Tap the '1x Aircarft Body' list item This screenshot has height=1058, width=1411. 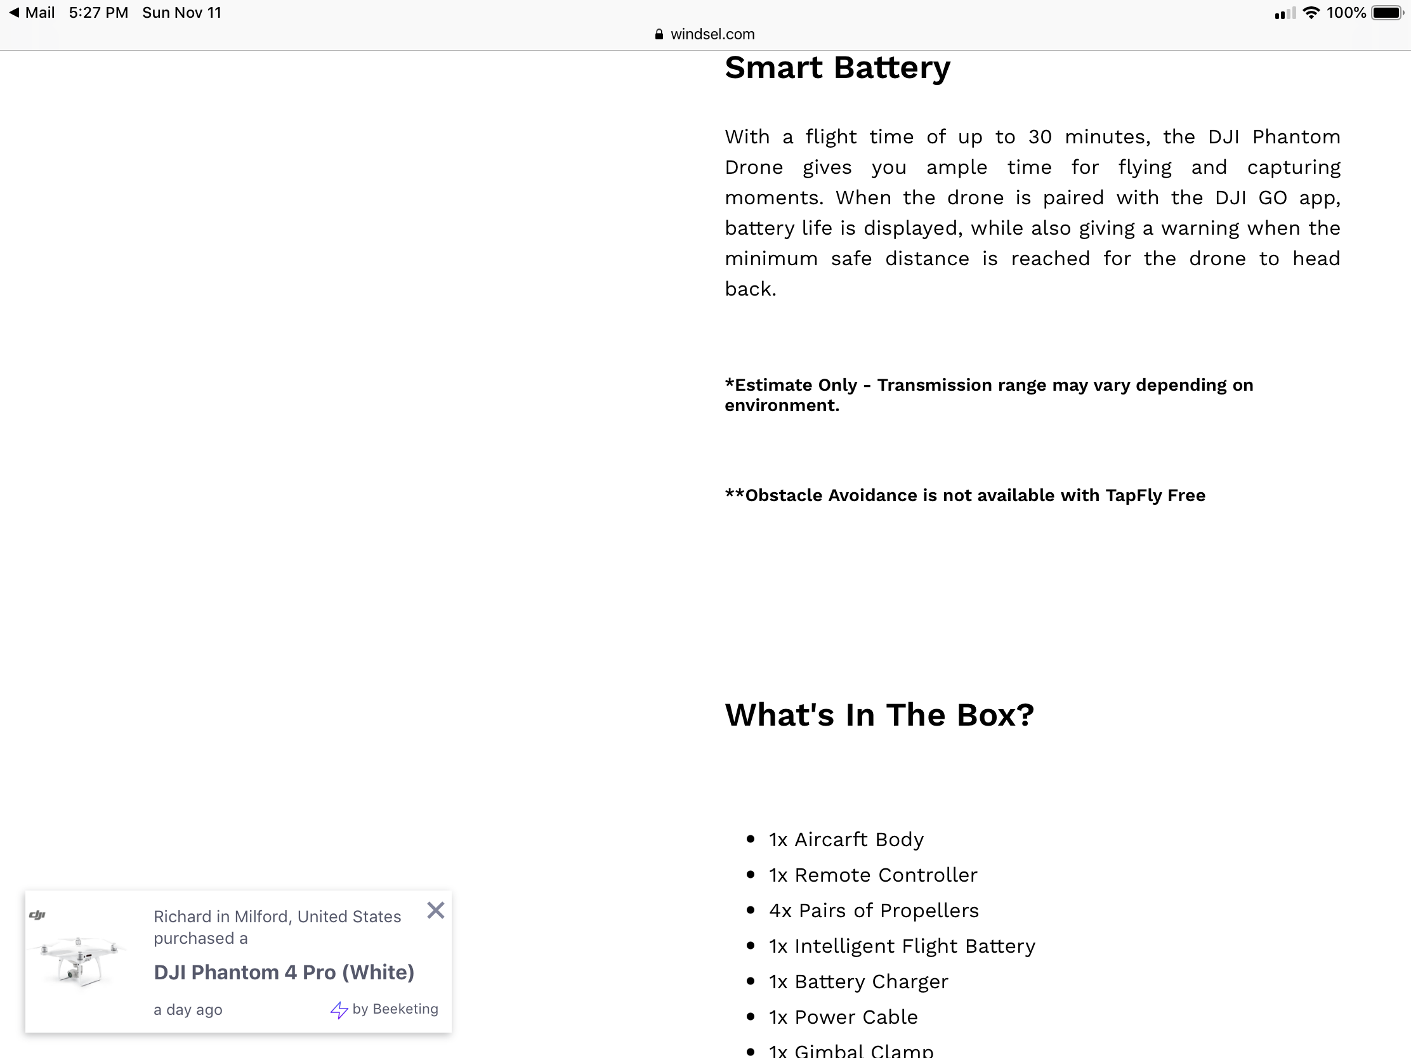[x=846, y=839]
